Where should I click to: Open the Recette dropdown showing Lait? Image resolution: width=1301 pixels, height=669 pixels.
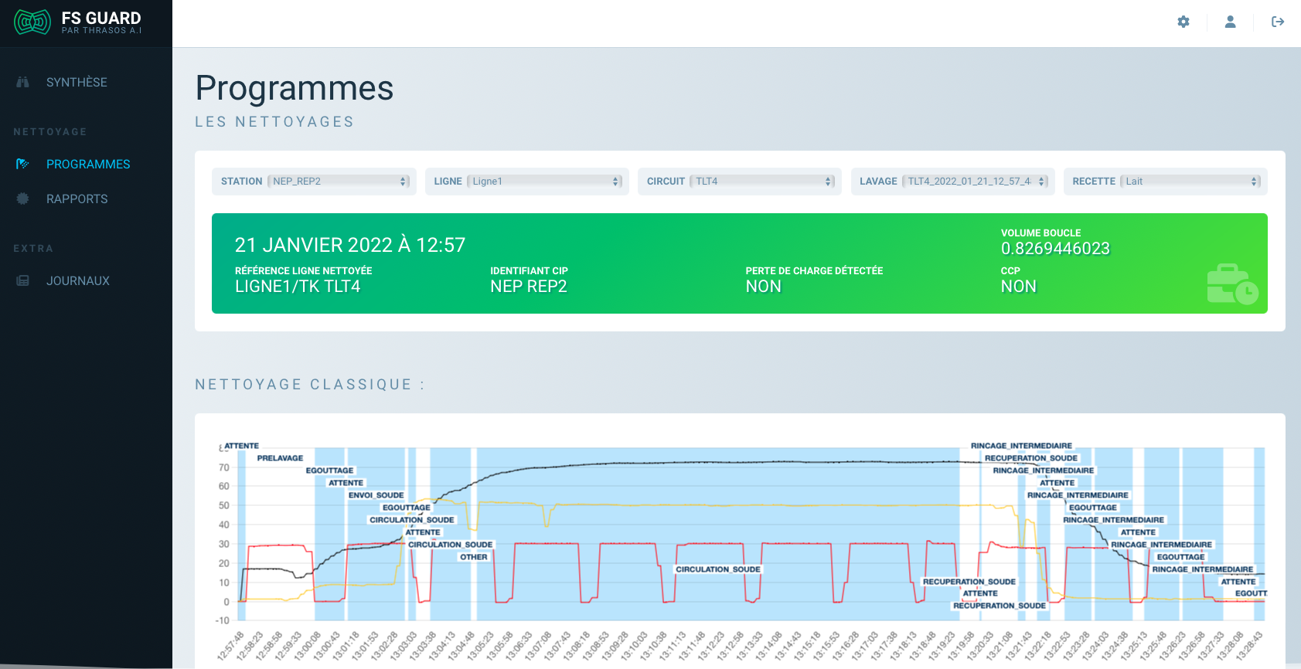[x=1190, y=182]
